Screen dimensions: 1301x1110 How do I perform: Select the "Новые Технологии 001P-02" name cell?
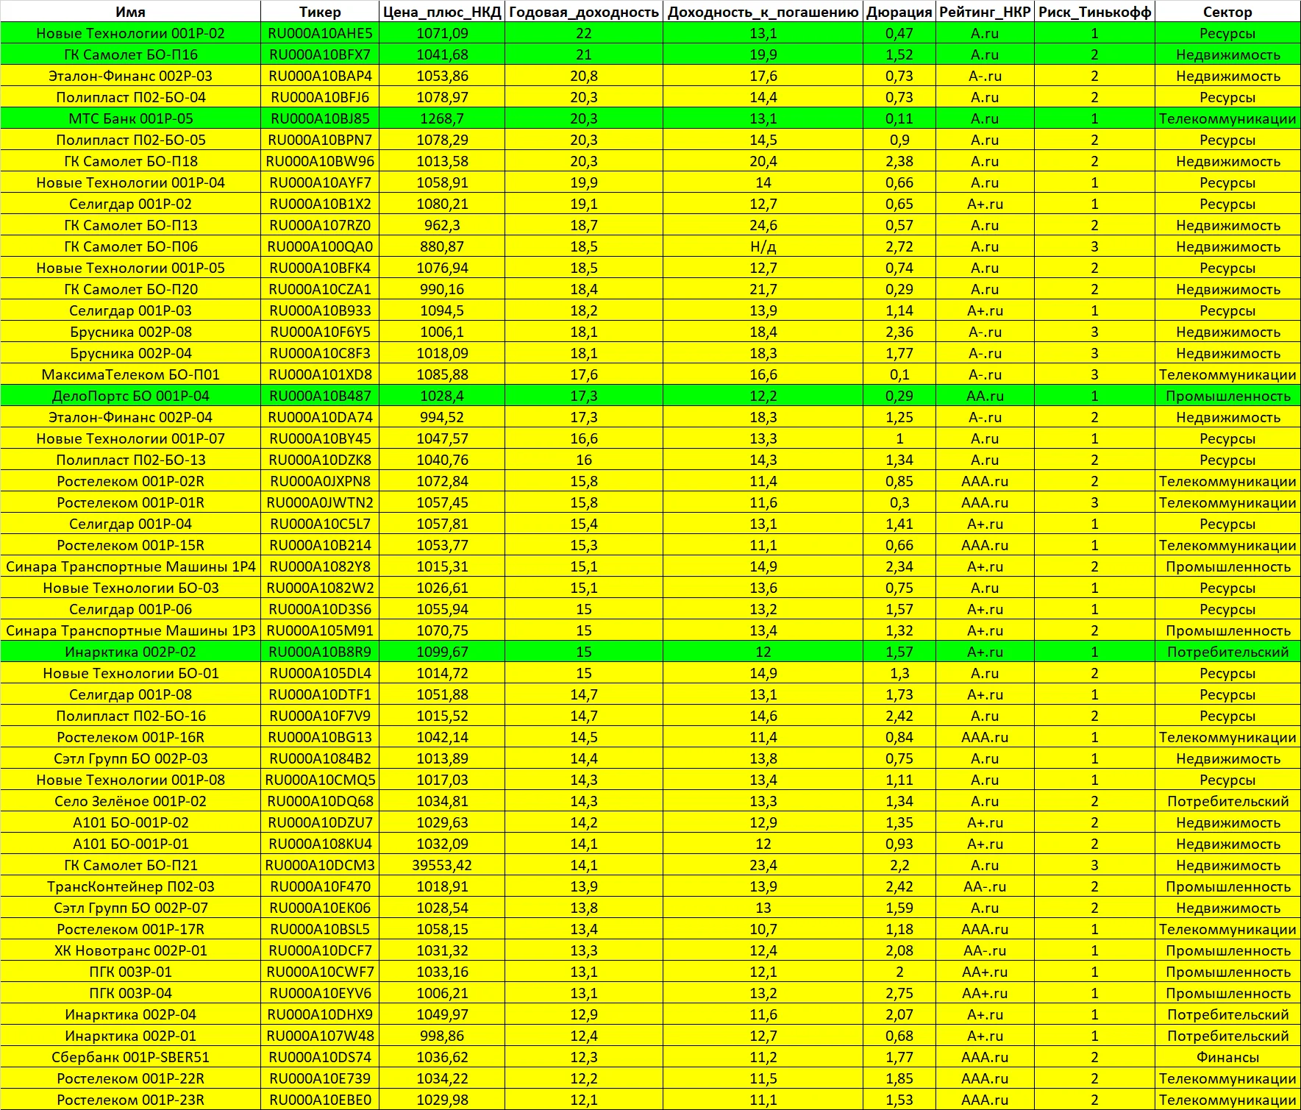pyautogui.click(x=131, y=33)
